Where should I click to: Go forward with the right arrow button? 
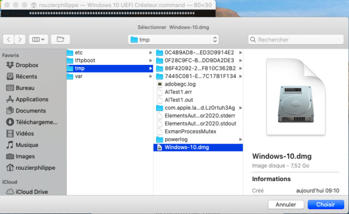20,40
